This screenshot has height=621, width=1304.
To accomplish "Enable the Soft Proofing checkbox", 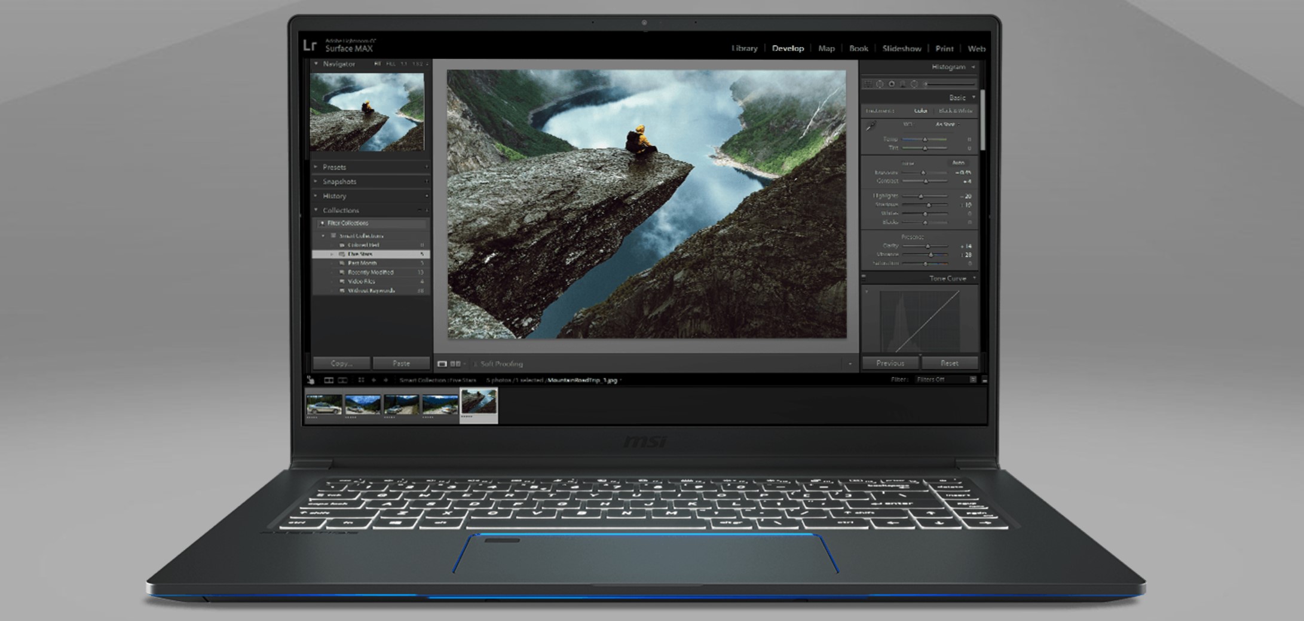I will [x=476, y=364].
